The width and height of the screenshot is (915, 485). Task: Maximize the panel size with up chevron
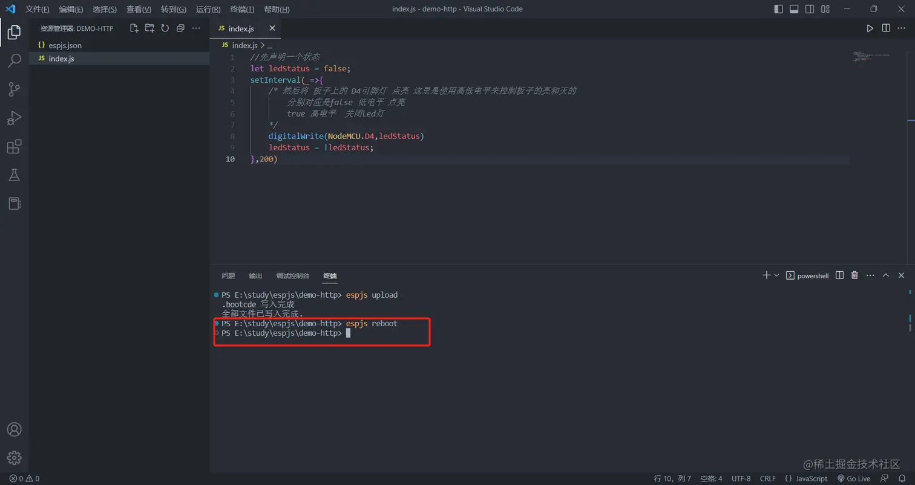886,275
